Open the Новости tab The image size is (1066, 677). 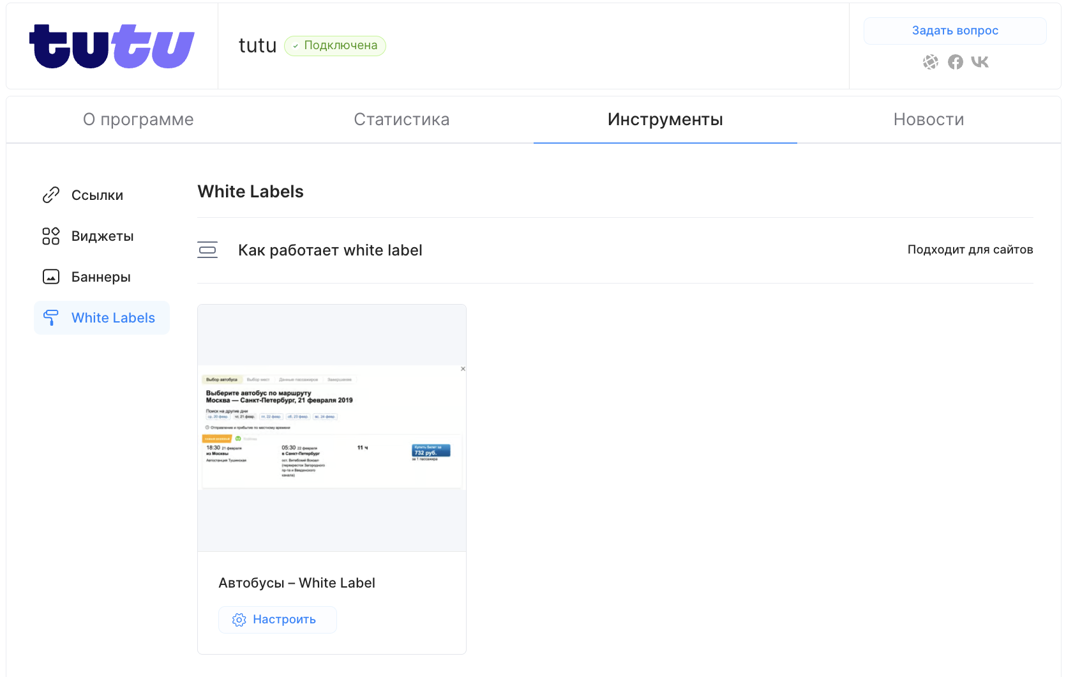coord(929,119)
